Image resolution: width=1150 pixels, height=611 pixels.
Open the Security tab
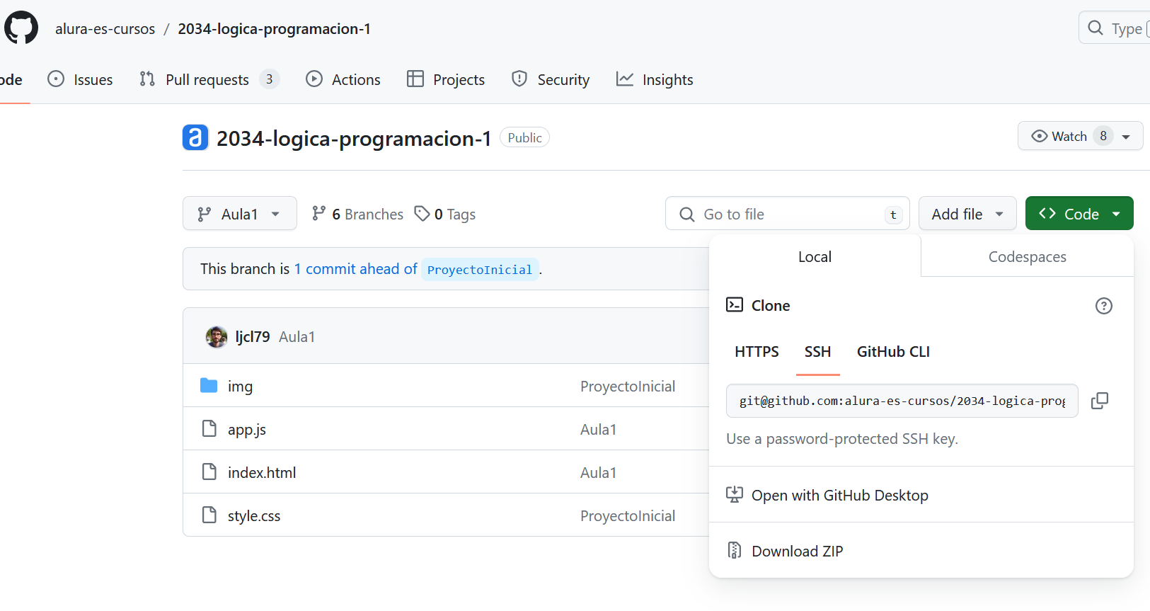551,79
